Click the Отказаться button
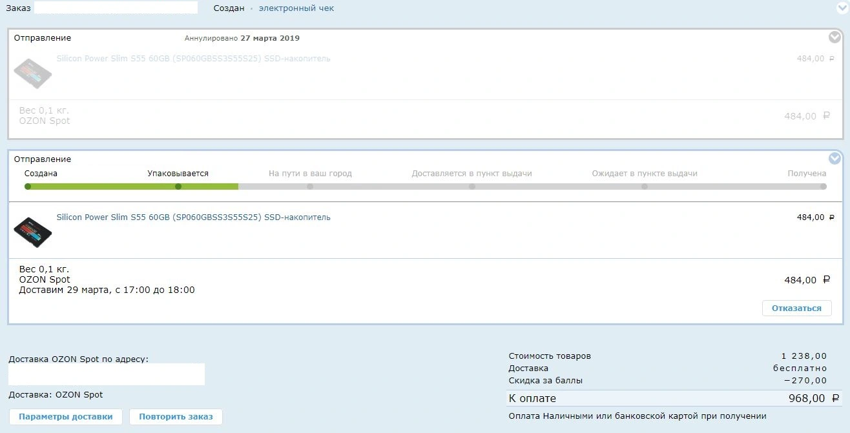The width and height of the screenshot is (850, 433). pyautogui.click(x=796, y=308)
